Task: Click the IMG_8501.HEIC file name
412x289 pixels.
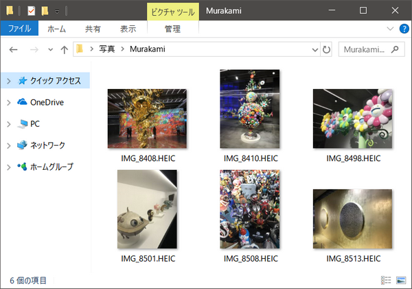Action: pos(148,259)
